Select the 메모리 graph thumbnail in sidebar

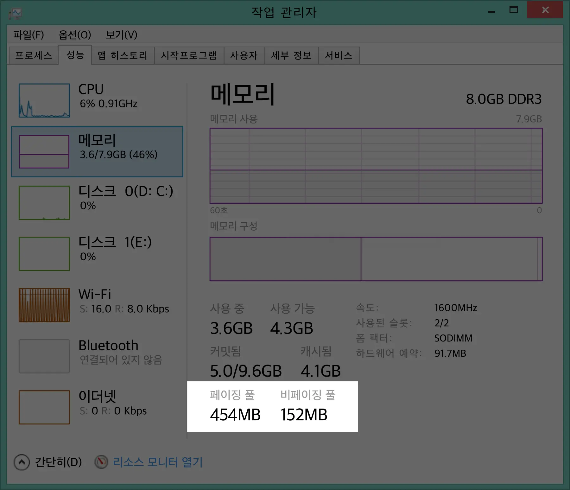[x=44, y=151]
